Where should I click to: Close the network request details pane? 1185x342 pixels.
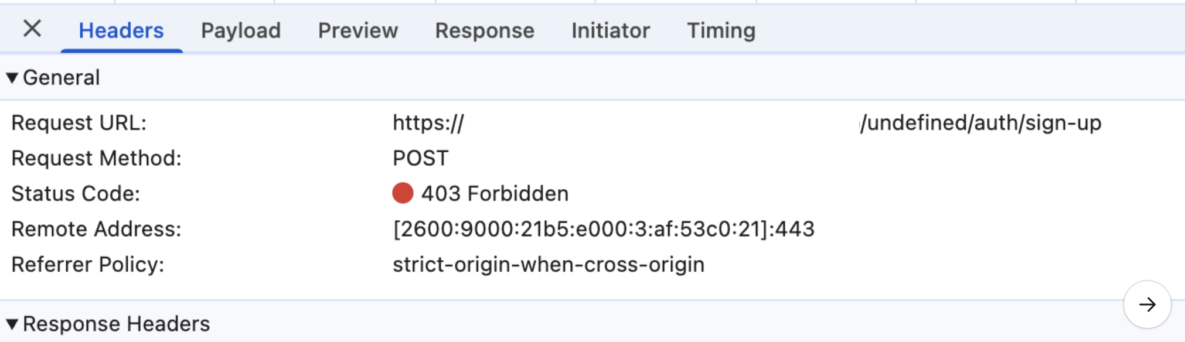click(32, 30)
